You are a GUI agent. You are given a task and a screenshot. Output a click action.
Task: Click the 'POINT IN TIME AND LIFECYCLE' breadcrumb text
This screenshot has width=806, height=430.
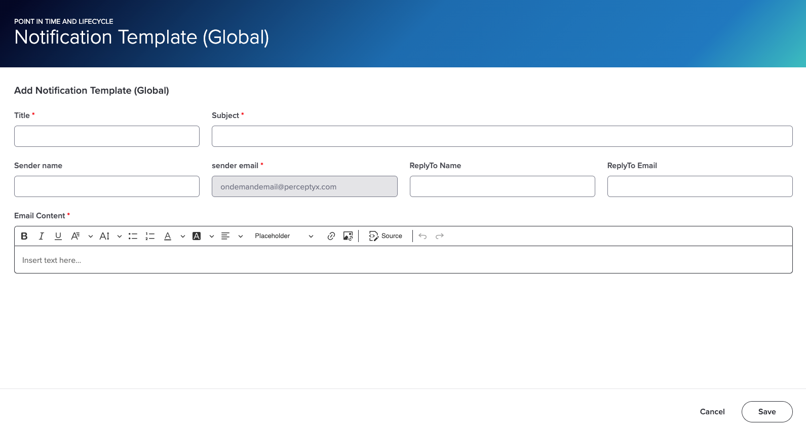pos(64,21)
